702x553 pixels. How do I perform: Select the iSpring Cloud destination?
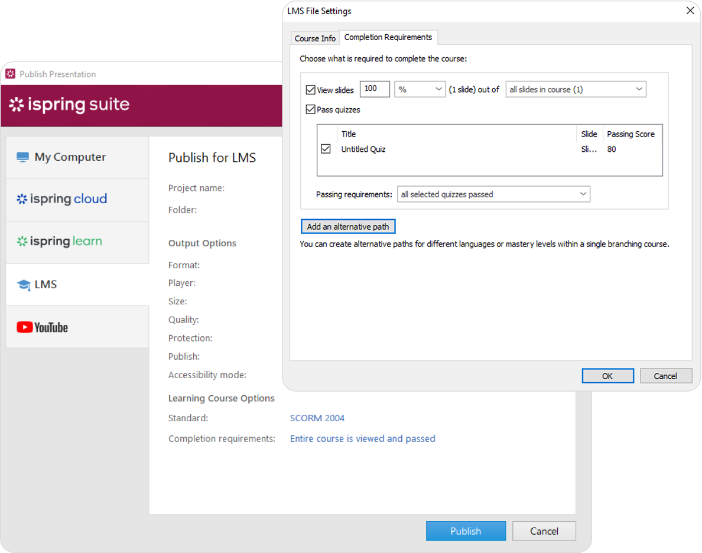click(77, 199)
